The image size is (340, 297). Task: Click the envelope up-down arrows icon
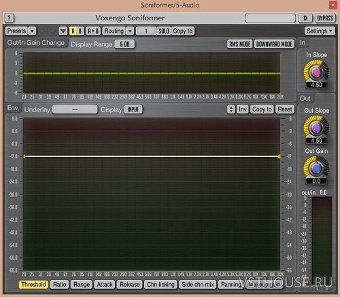click(231, 109)
